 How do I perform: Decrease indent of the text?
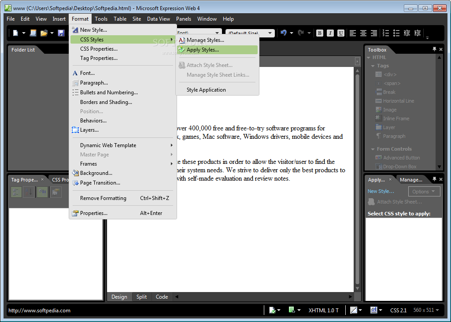tap(407, 33)
